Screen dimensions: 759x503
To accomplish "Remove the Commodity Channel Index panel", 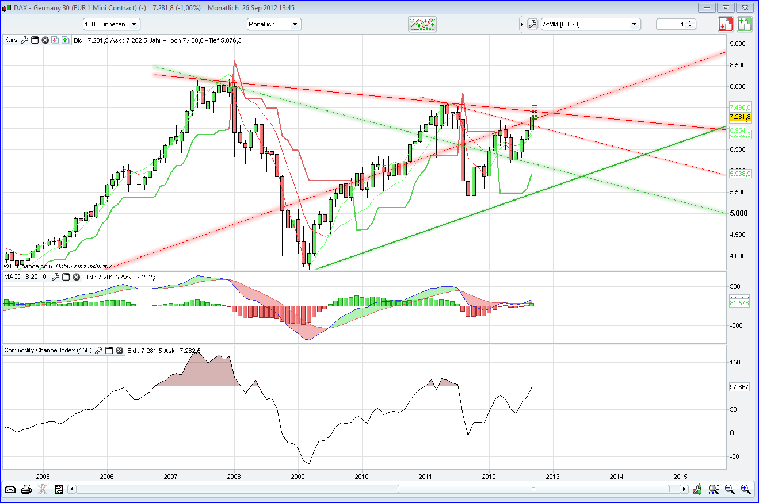I will 119,350.
